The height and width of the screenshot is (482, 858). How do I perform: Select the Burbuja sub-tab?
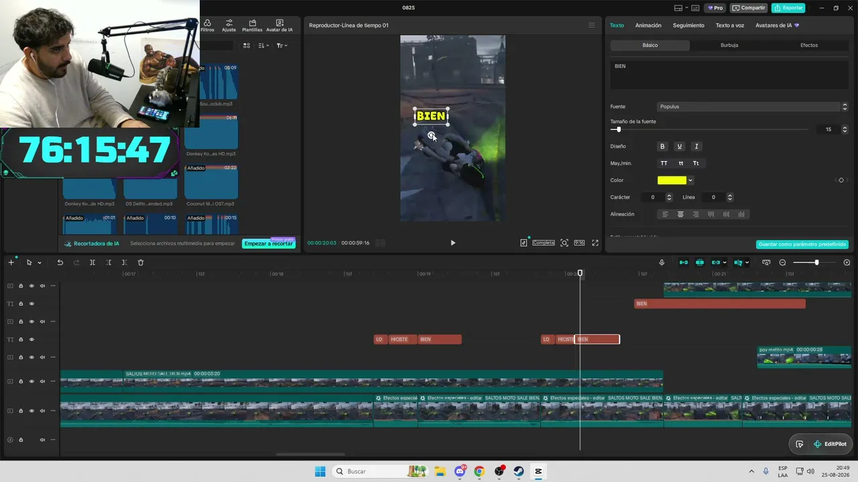729,46
